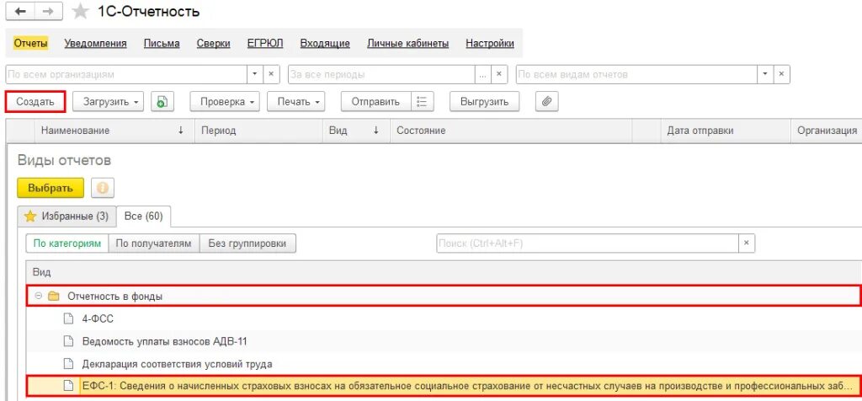
Task: Click the Поиск (Ctrl+Alt+F) search field
Action: (x=588, y=243)
